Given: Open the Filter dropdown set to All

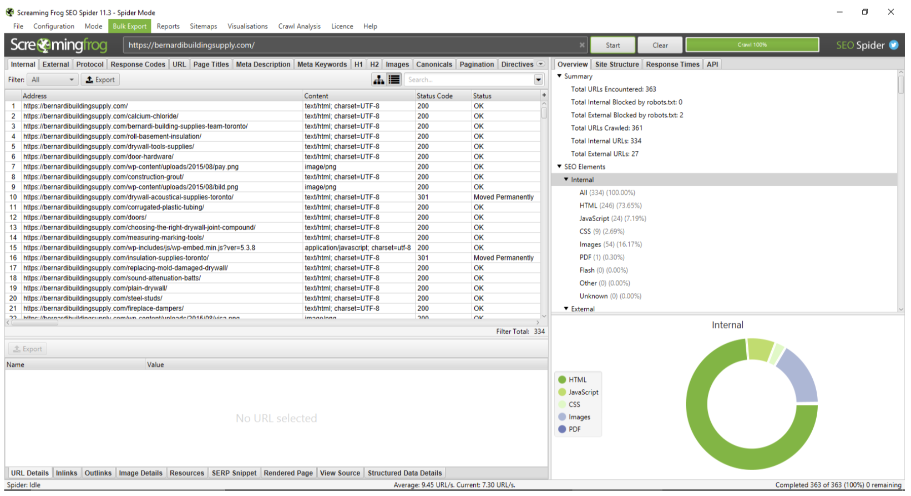Looking at the screenshot, I should point(52,79).
